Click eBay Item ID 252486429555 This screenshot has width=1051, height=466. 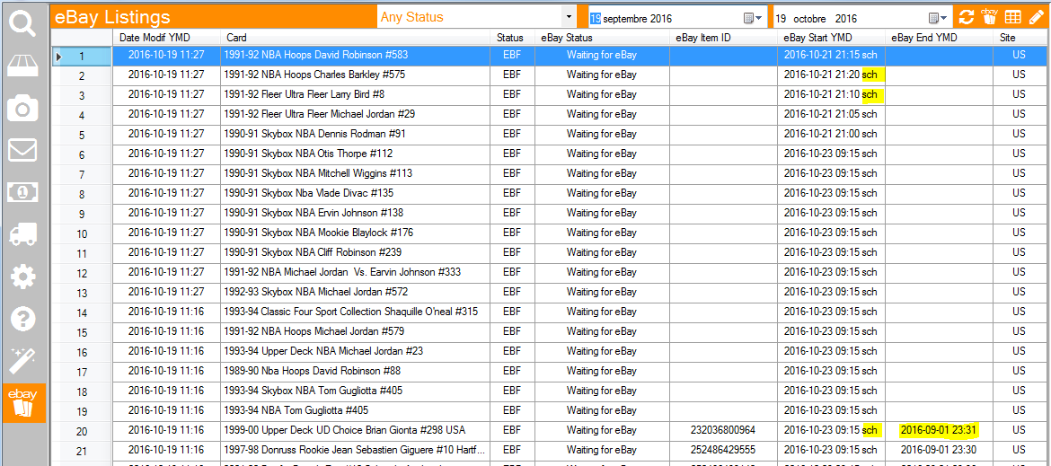[x=722, y=449]
